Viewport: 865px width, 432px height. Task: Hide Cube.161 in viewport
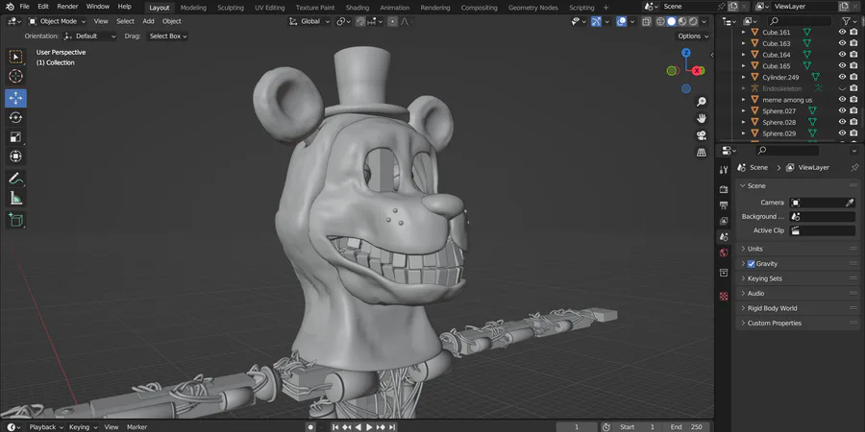[x=842, y=32]
